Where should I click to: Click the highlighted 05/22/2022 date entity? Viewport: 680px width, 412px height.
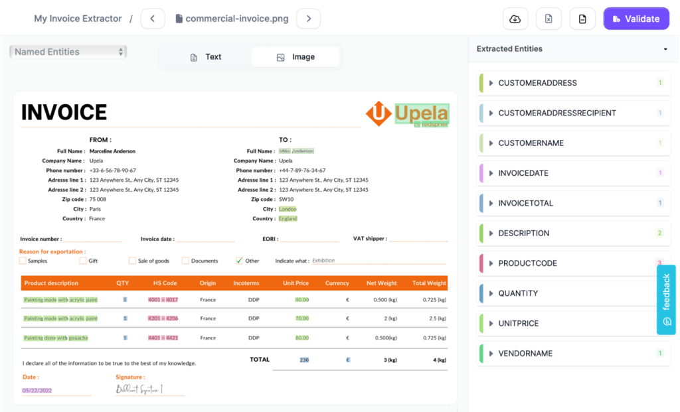tap(37, 391)
